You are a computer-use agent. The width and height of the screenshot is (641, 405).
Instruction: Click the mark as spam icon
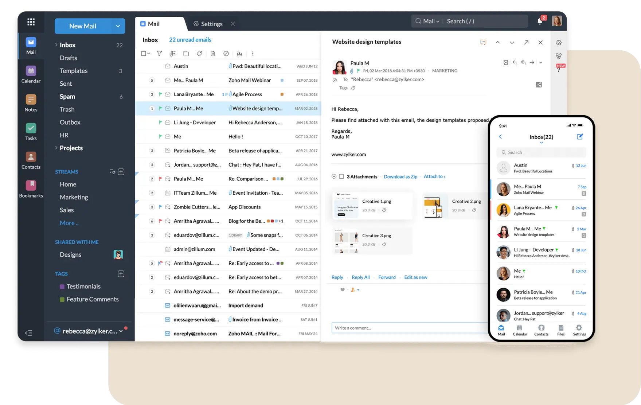point(226,54)
